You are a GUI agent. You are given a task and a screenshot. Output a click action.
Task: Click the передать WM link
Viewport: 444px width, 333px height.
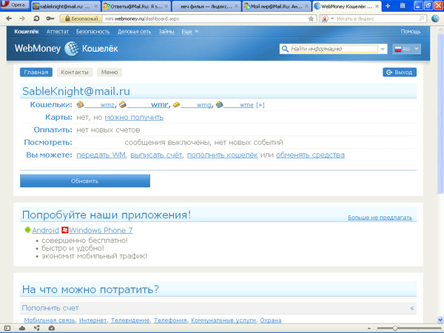pos(101,155)
